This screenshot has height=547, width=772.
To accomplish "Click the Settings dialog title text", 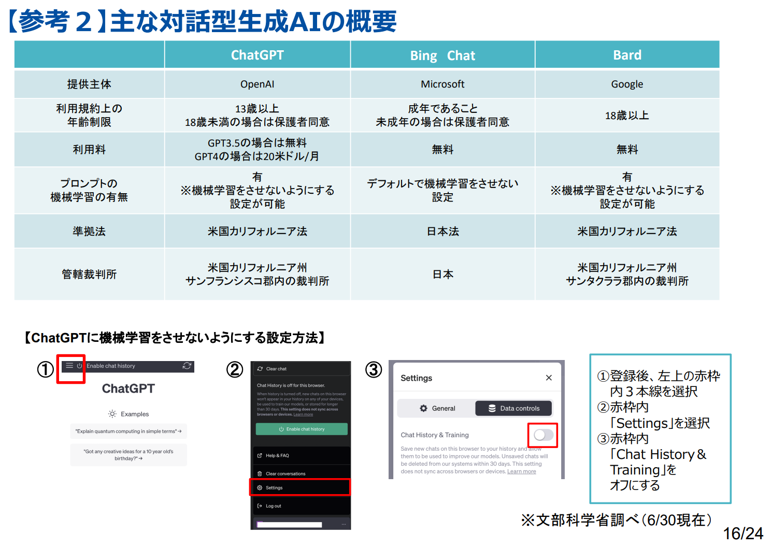I will [x=416, y=378].
